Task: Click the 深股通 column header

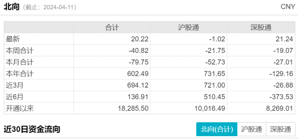Action: click(261, 27)
